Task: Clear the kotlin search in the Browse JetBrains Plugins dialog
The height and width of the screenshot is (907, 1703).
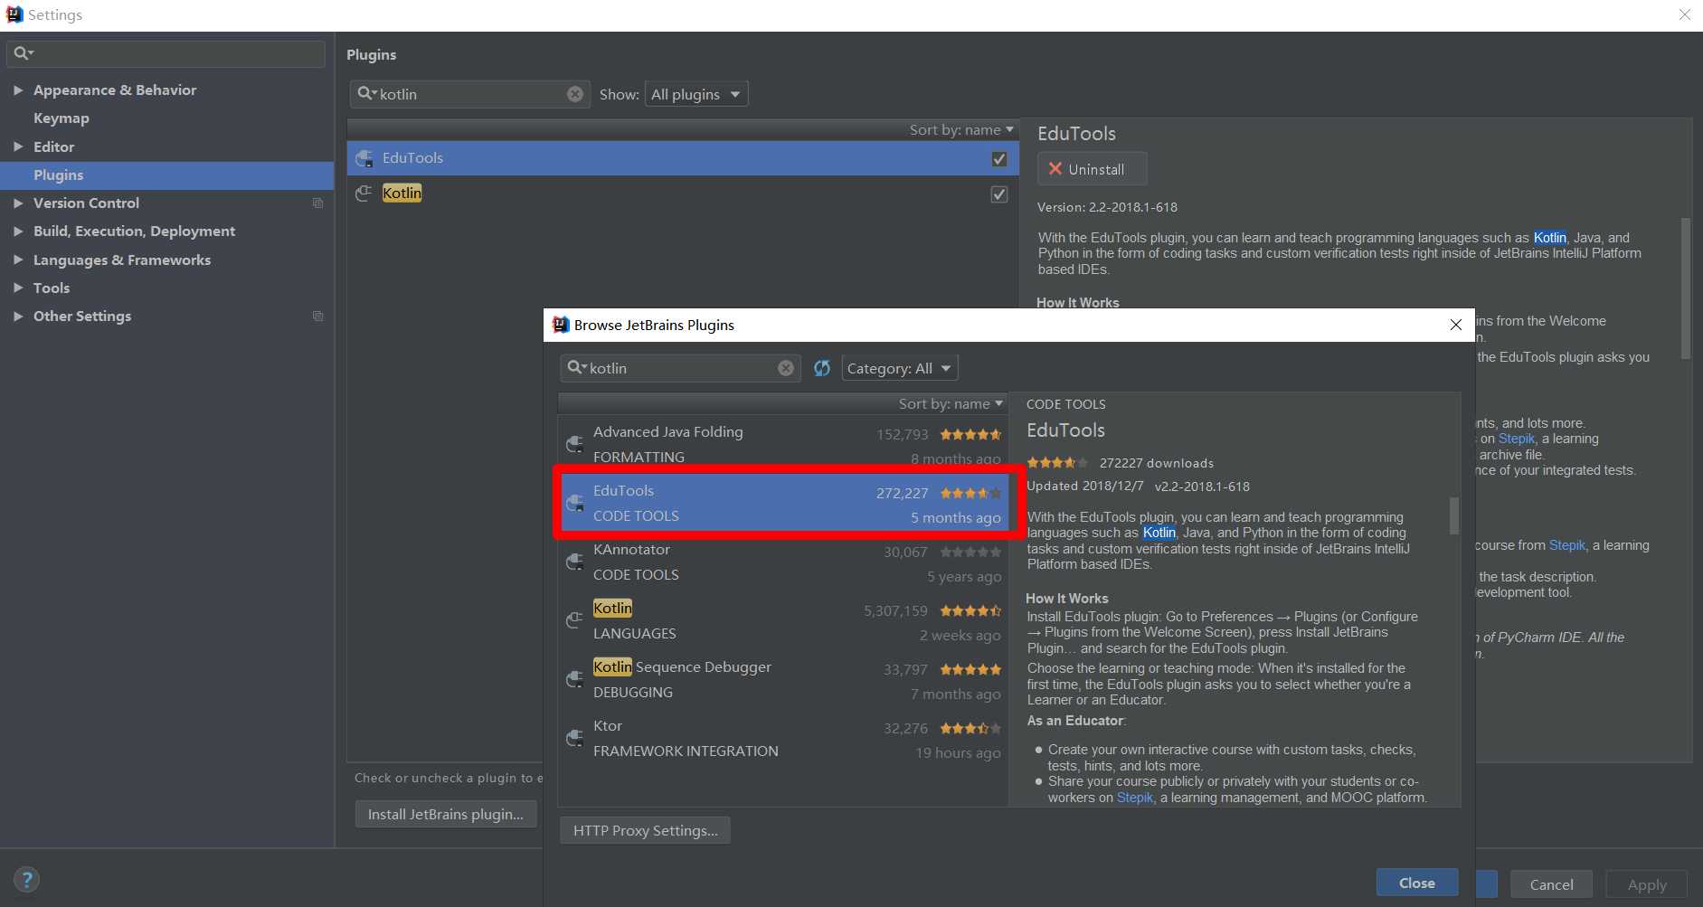Action: 786,368
